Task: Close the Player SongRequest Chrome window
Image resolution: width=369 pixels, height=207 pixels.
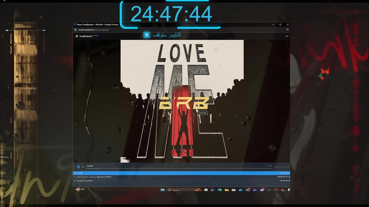Action: tap(287, 24)
